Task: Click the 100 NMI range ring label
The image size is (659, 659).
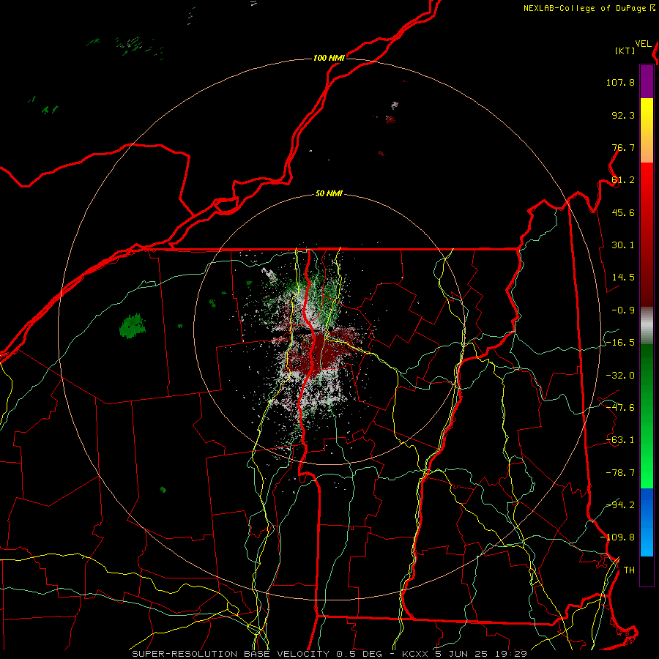Action: pos(329,58)
